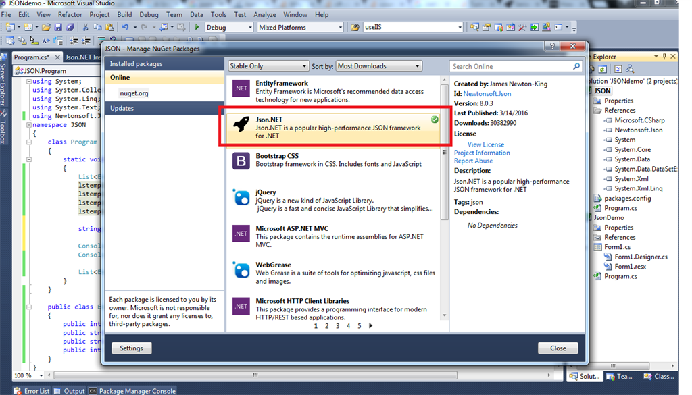692x395 pixels.
Task: Click the jQuery package icon
Action: click(x=241, y=197)
